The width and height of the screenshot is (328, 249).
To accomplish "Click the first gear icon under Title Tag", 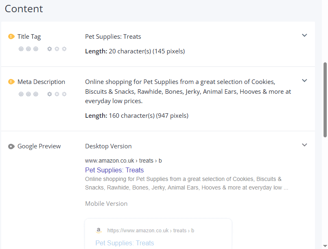I will pos(49,48).
